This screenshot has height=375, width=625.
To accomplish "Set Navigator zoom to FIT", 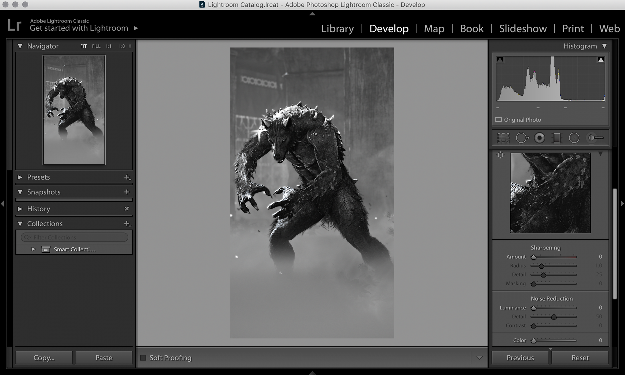I will point(84,46).
